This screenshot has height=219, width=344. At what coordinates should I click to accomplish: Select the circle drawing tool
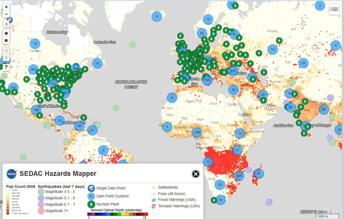click(x=6, y=40)
